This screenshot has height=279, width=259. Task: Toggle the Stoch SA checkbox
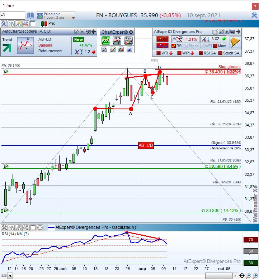tap(220, 53)
